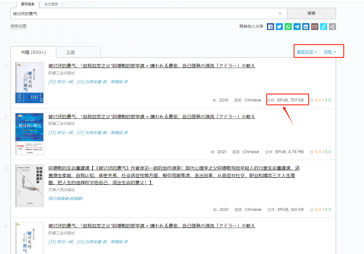Click the 搜索 button
Viewport: 364px width, 254px height.
tap(311, 13)
